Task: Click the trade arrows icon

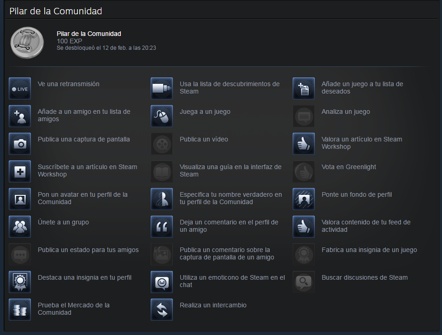Action: tap(162, 310)
